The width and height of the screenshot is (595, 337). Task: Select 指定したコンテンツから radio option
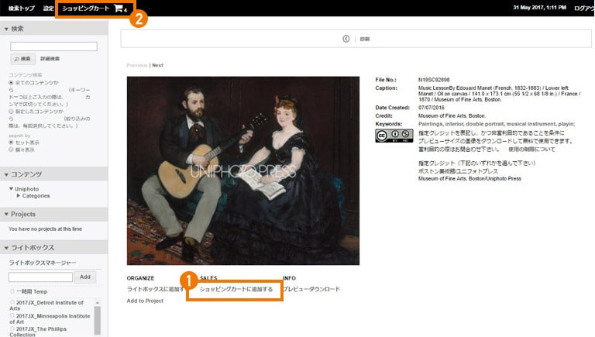point(11,112)
